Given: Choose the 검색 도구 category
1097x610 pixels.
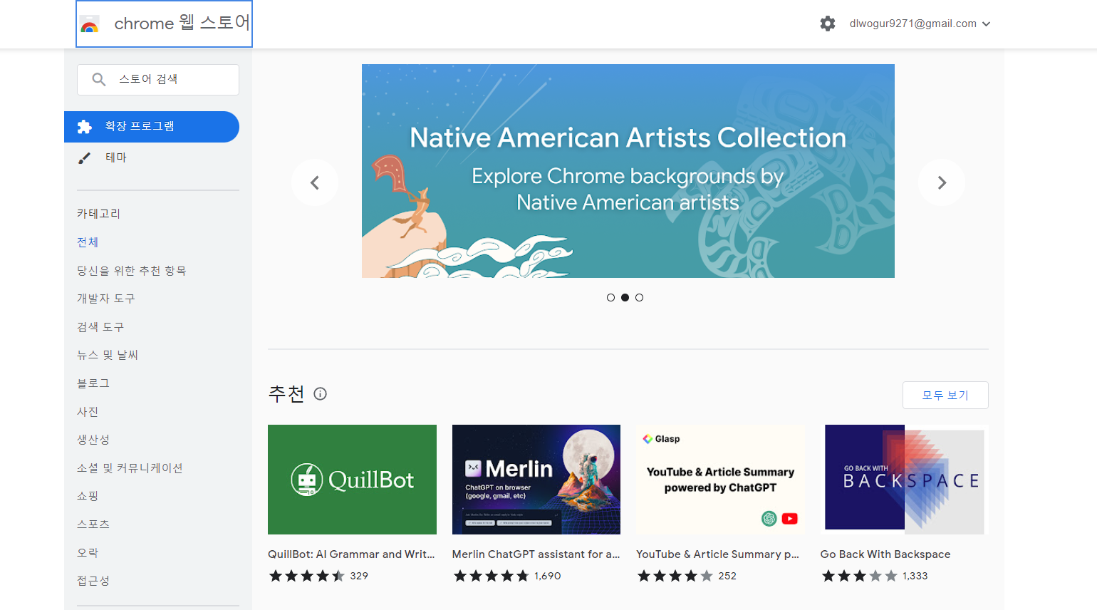Looking at the screenshot, I should [100, 327].
